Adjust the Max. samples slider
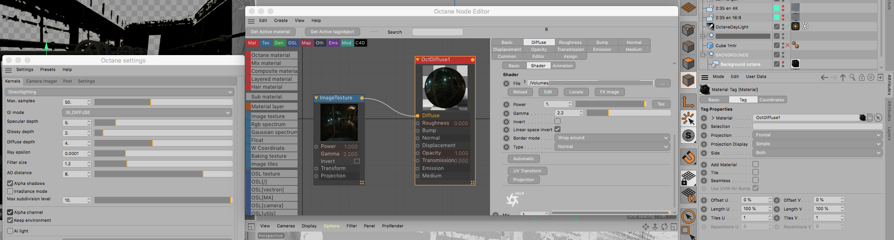Screen dimensions: 894x240 point(163,102)
